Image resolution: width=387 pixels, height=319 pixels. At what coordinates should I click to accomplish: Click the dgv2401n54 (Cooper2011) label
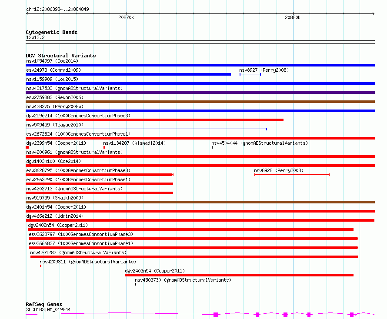tap(56, 207)
